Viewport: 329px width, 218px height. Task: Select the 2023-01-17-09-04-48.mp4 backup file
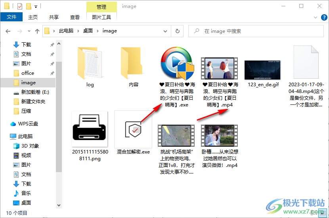tap(306, 77)
